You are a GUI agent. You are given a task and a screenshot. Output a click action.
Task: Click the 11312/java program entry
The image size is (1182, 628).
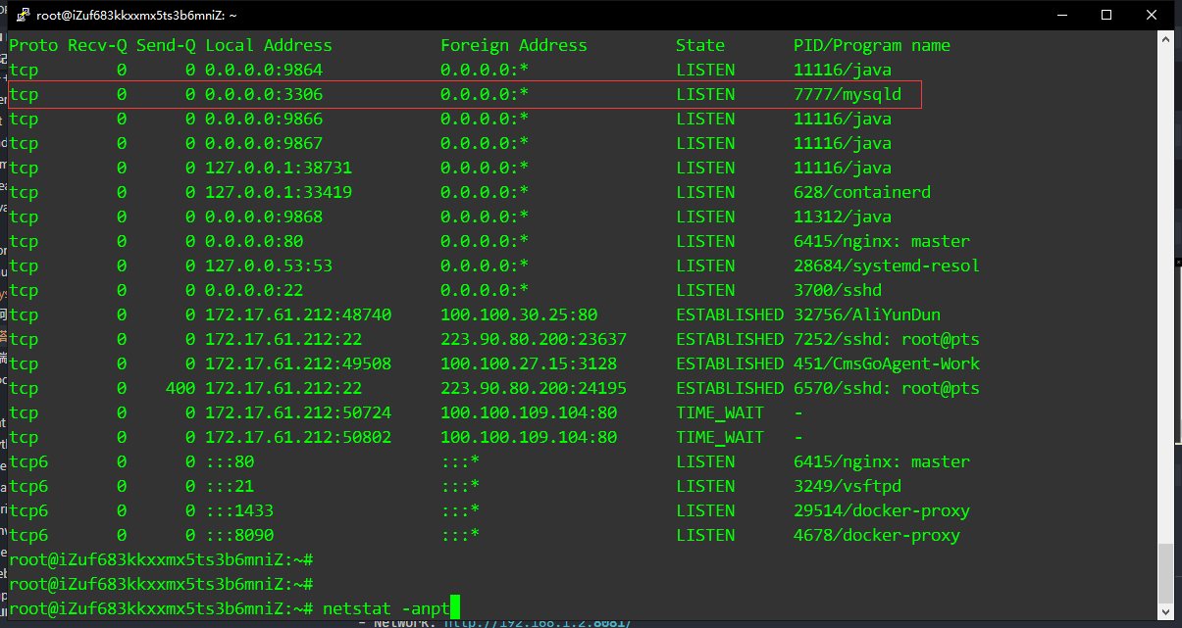pos(843,217)
